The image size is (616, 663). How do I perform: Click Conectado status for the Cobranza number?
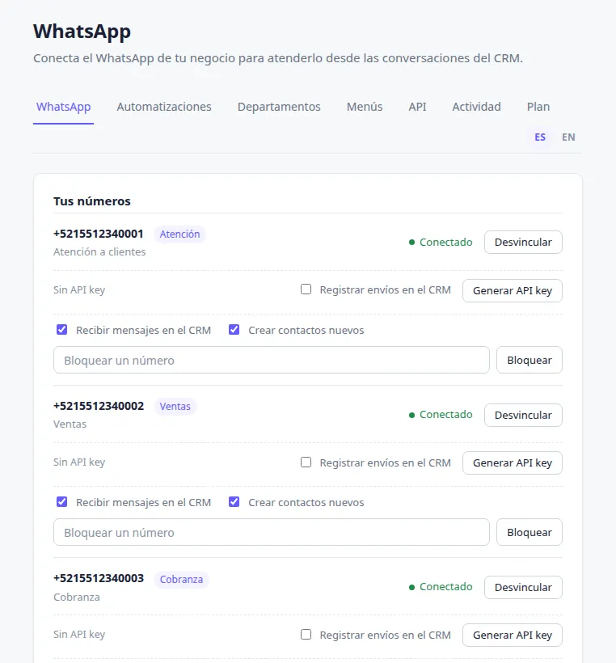coord(441,587)
